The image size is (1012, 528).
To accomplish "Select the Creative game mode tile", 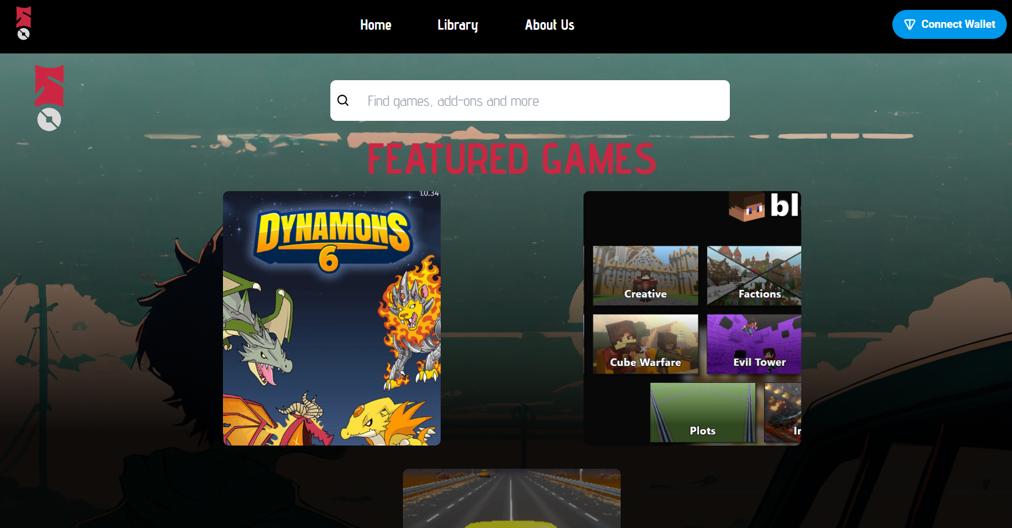I will tap(645, 275).
